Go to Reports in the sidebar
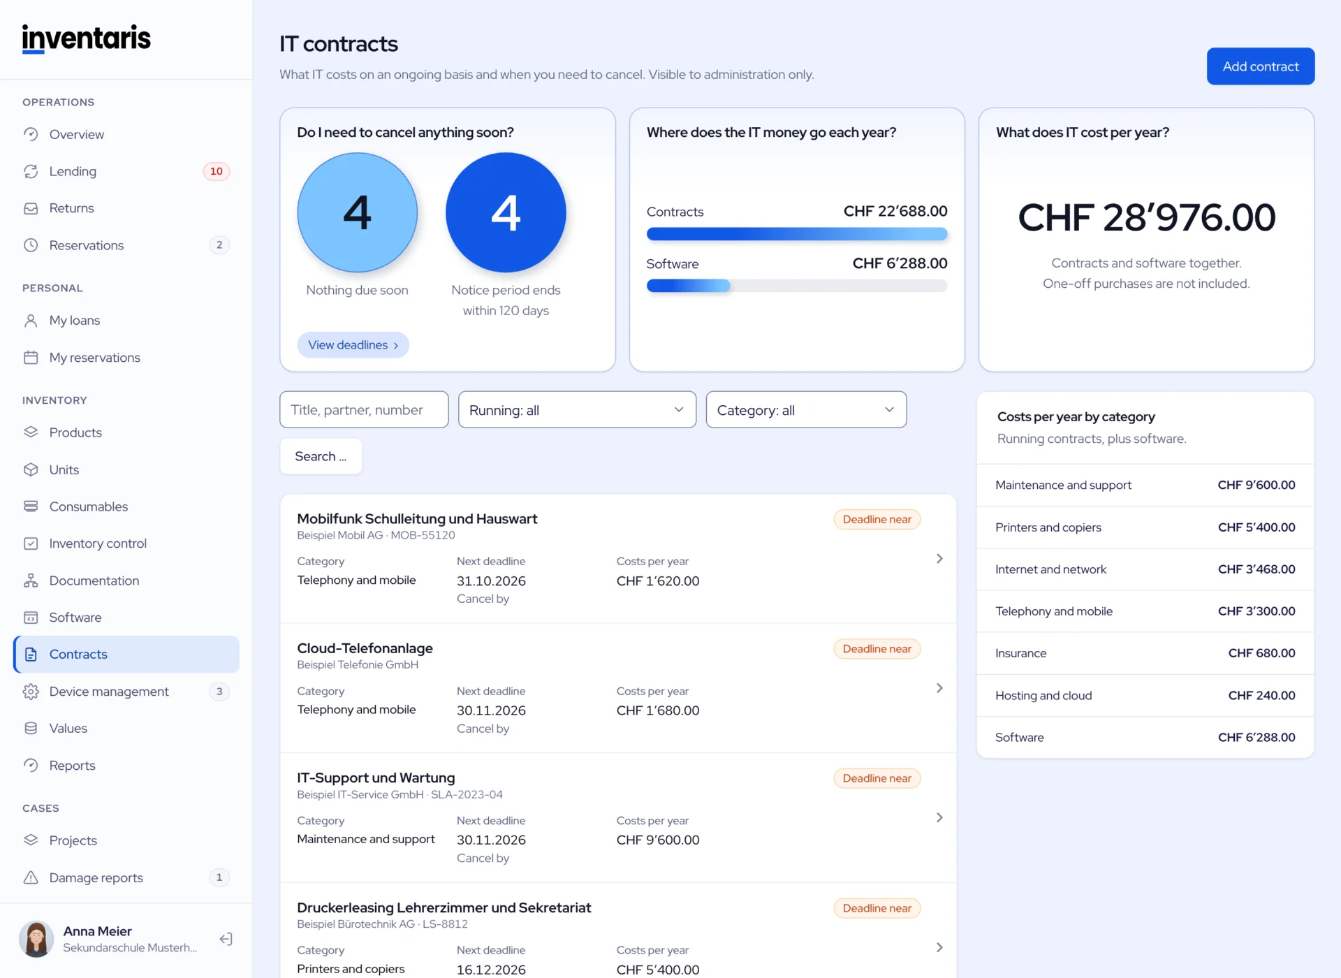This screenshot has width=1341, height=978. pyautogui.click(x=126, y=766)
